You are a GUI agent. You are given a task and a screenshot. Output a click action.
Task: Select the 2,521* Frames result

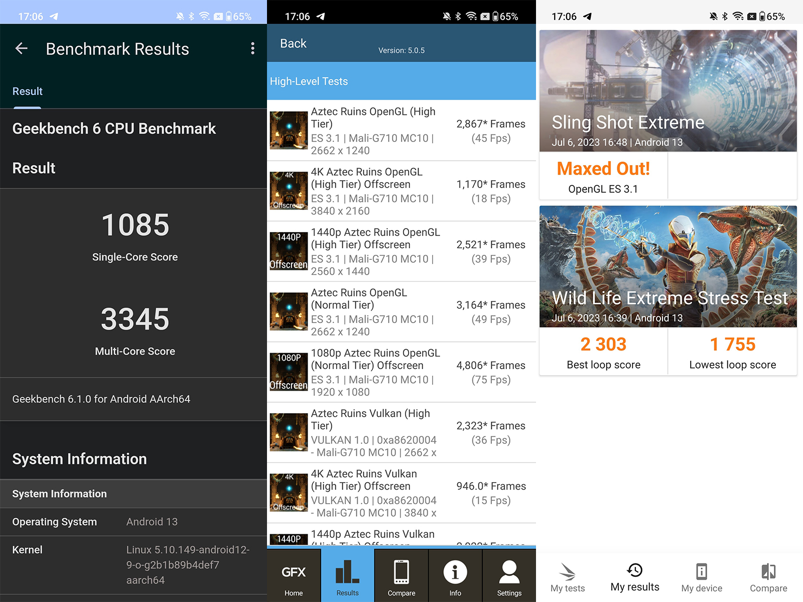pyautogui.click(x=491, y=244)
